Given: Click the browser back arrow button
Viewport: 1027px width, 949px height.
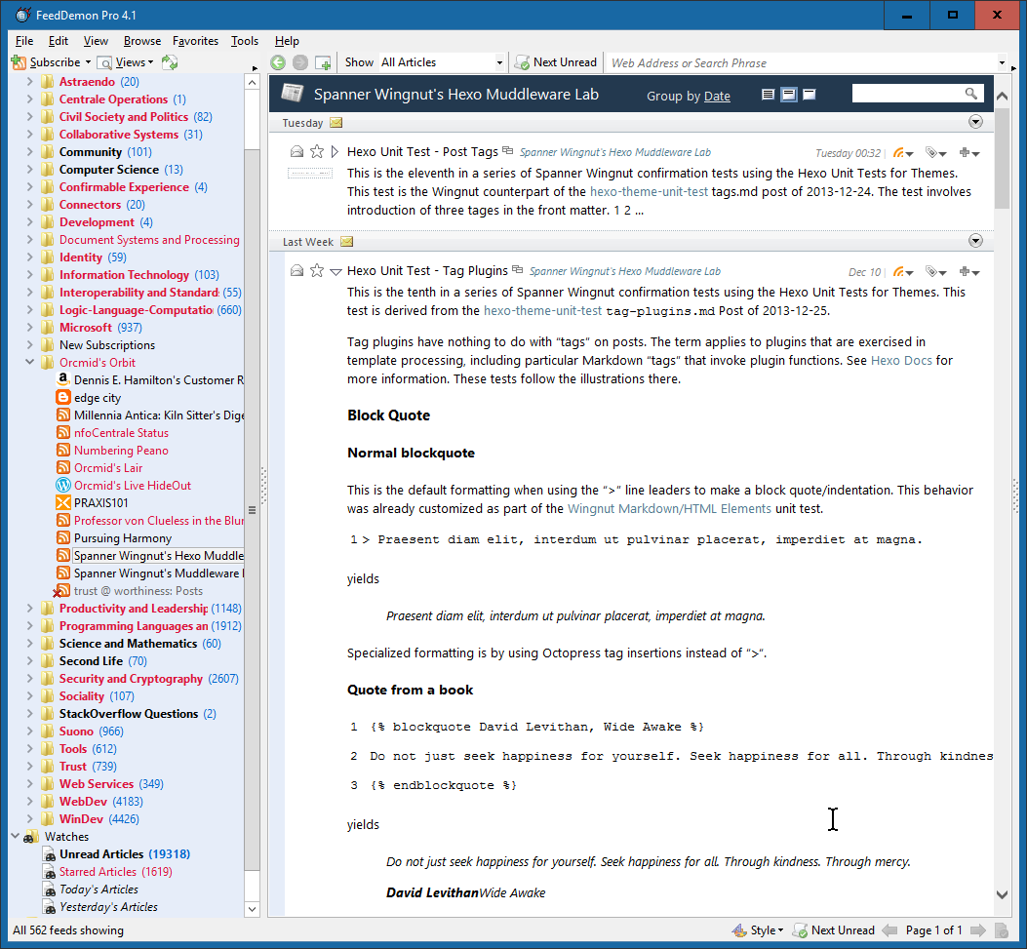Looking at the screenshot, I should [x=278, y=62].
